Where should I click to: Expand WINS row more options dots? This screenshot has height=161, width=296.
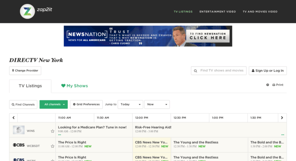(x=59, y=135)
